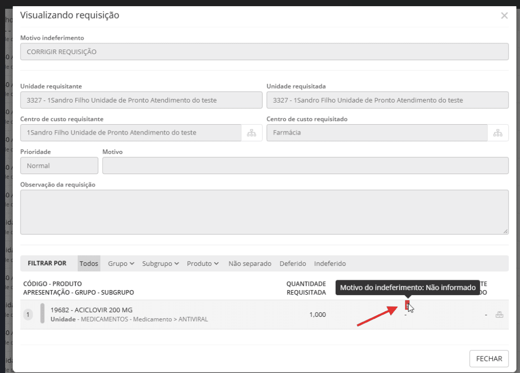Screen dimensions: 520x373
Task: Click the Observação da requisição textarea
Action: (x=264, y=212)
